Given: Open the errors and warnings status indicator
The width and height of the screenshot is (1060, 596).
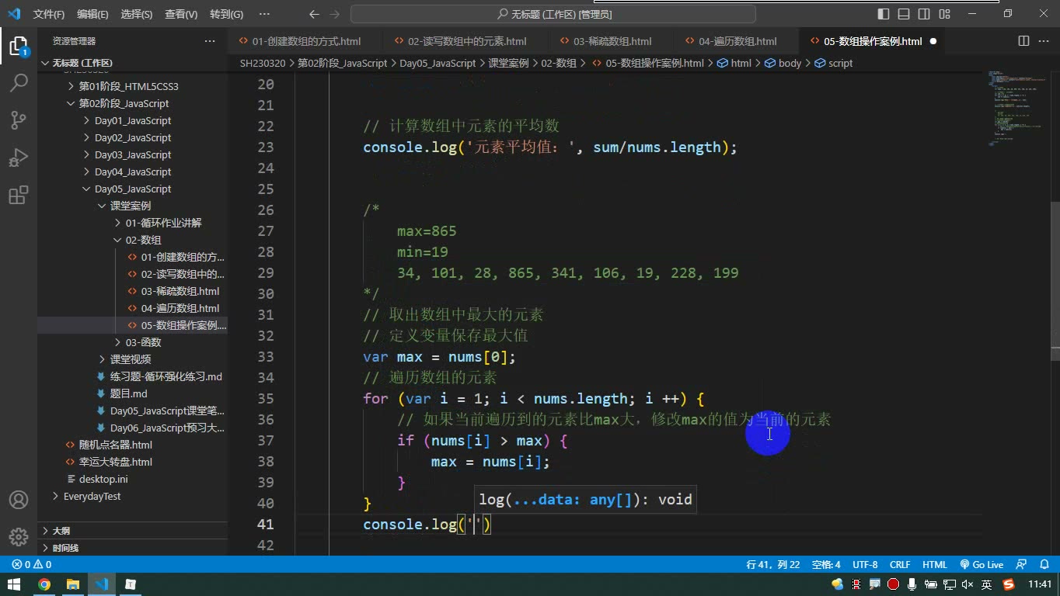Looking at the screenshot, I should pyautogui.click(x=32, y=565).
